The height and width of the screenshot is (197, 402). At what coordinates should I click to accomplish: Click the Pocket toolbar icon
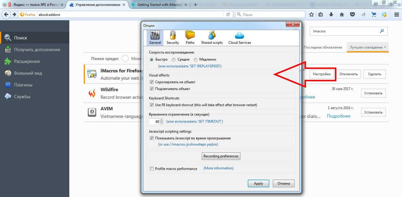[352, 14]
